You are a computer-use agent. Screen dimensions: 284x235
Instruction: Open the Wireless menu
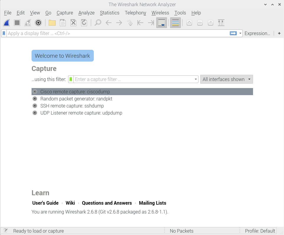point(160,13)
